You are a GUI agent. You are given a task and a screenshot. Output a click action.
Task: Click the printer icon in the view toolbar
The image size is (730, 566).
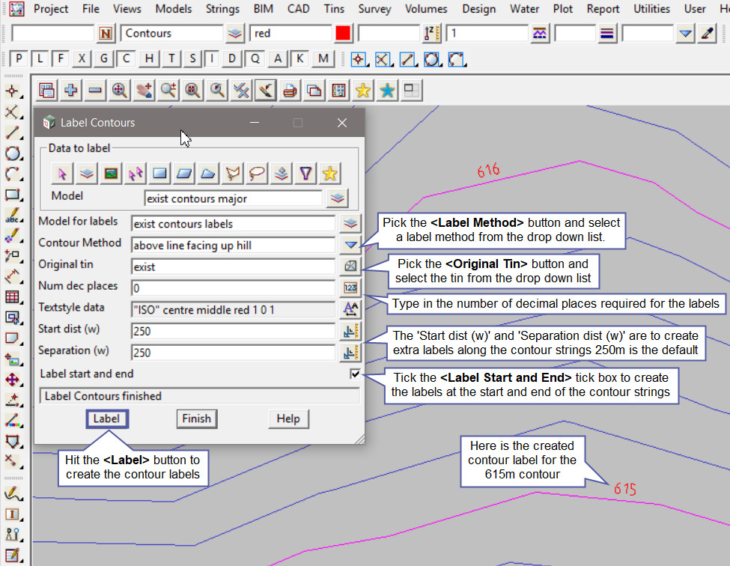[x=290, y=91]
